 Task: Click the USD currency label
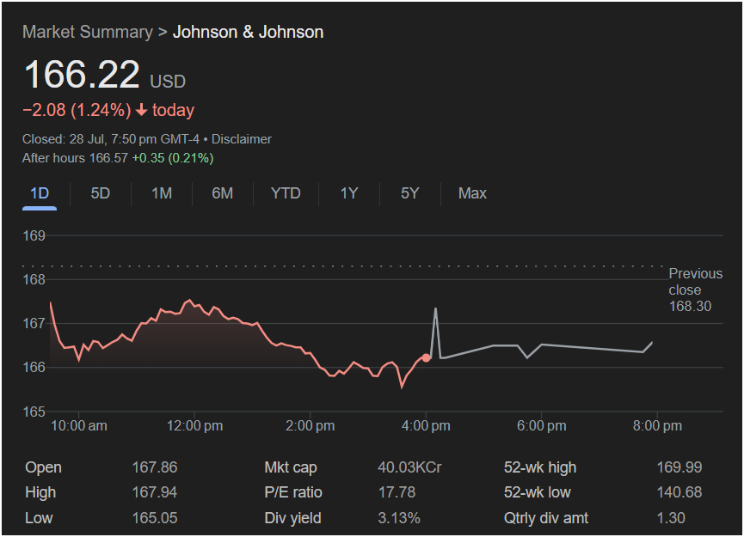tap(168, 82)
